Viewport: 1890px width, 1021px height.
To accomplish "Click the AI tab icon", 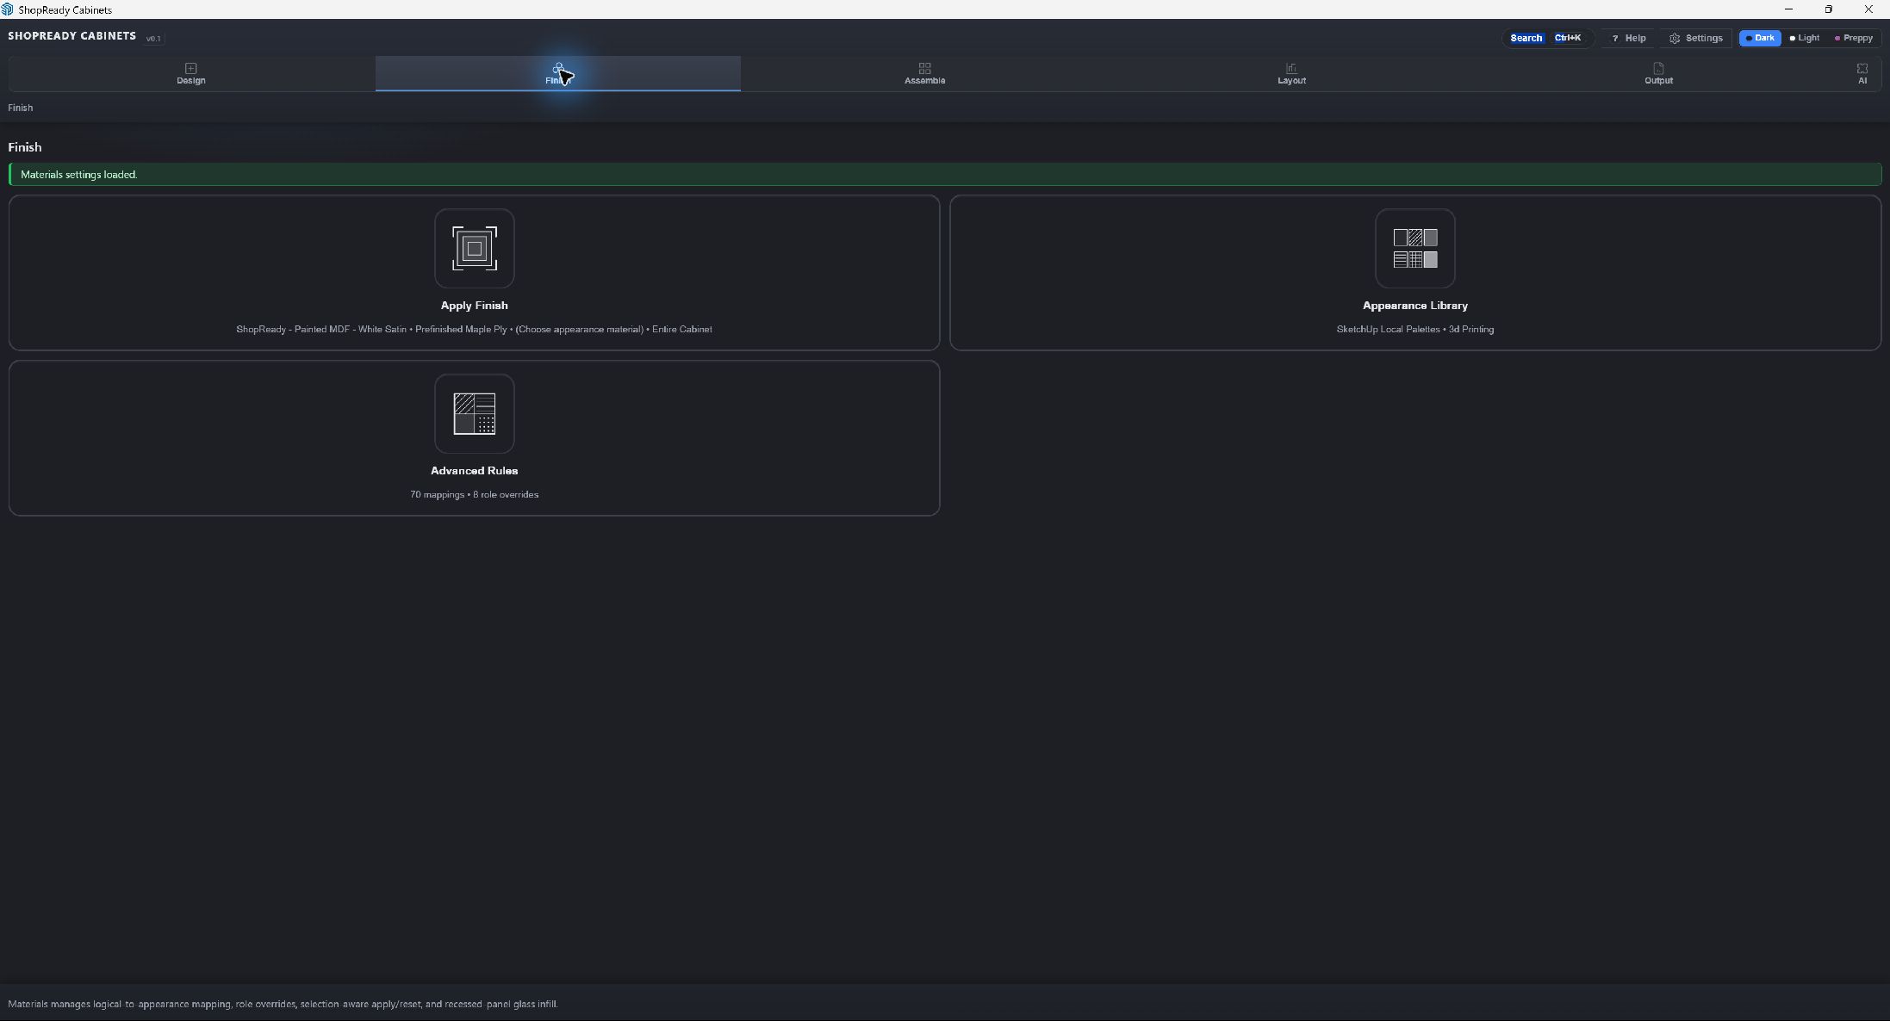I will (x=1862, y=68).
